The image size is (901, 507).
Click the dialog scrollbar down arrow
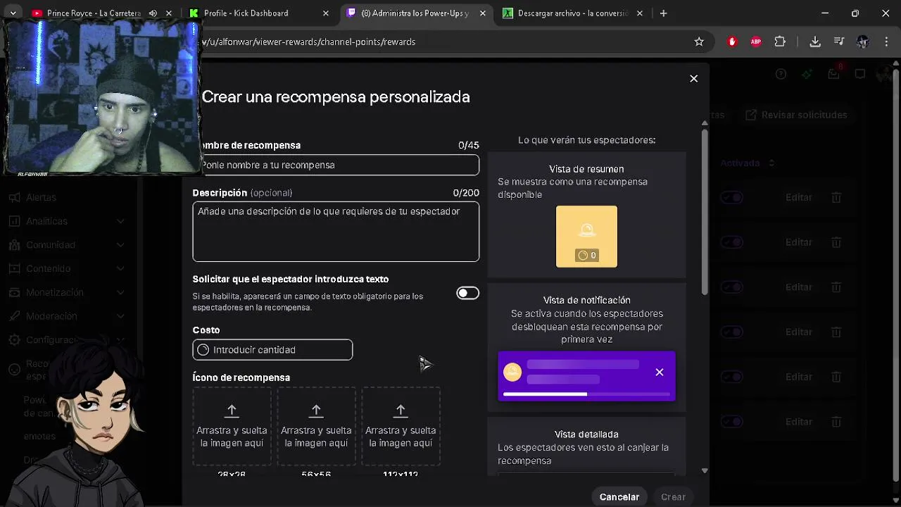(705, 470)
